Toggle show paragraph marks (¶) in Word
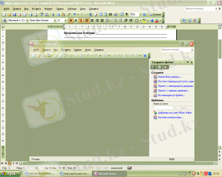Image resolution: width=222 pixels, height=177 pixels. (127, 15)
